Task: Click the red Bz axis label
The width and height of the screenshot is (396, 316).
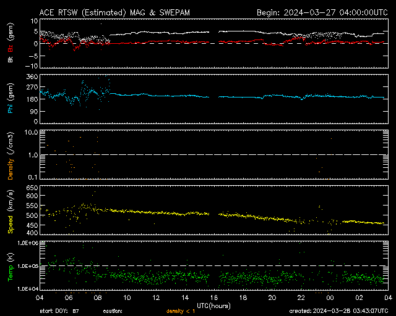Action: point(10,49)
